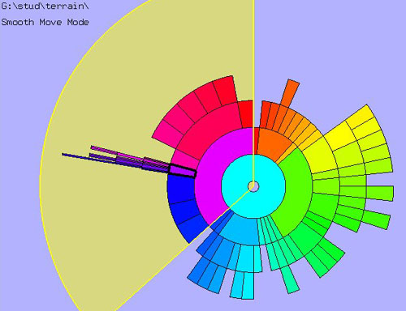Select the cyan outermost segment at chart bottom
Image resolution: width=406 pixels, height=311 pixels.
(x=248, y=286)
